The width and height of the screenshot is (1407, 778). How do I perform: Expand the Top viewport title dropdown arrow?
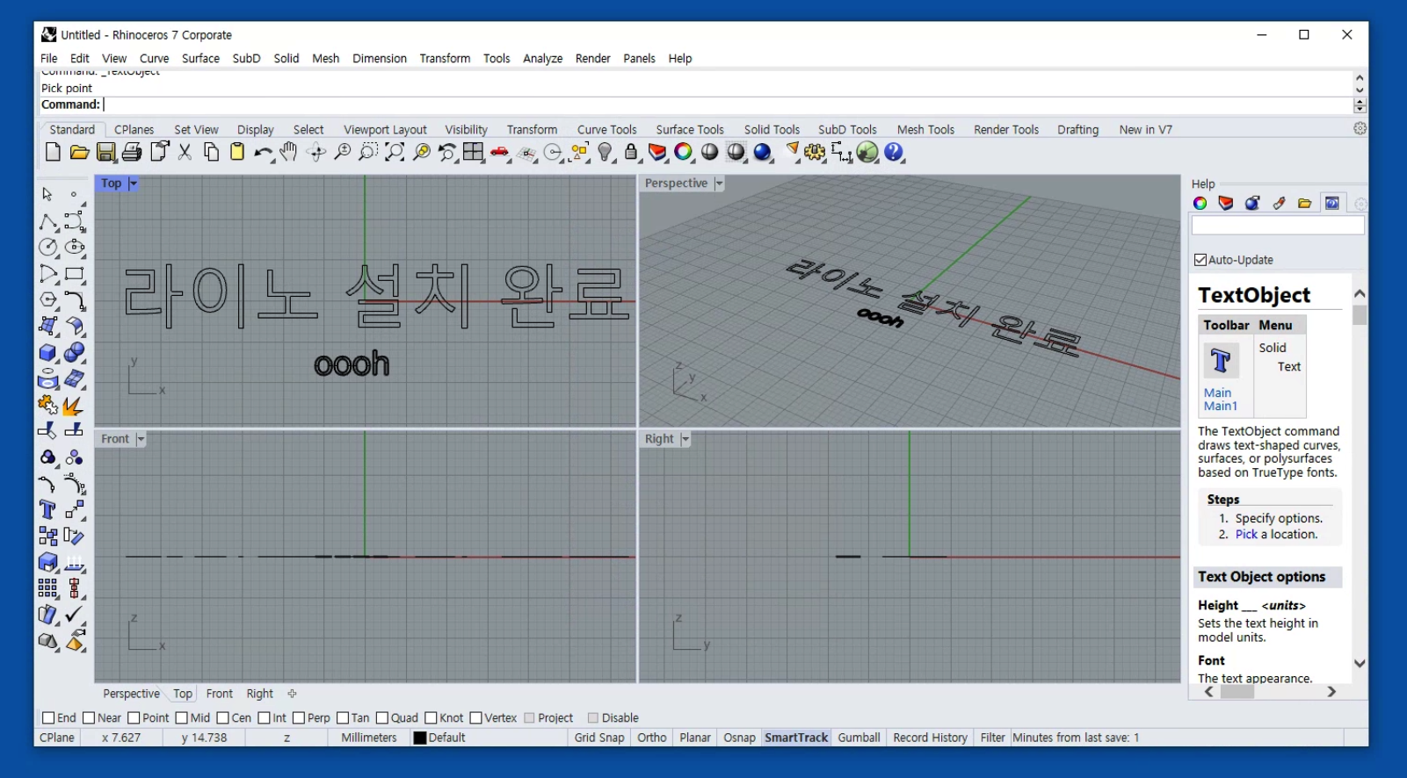[x=133, y=184]
